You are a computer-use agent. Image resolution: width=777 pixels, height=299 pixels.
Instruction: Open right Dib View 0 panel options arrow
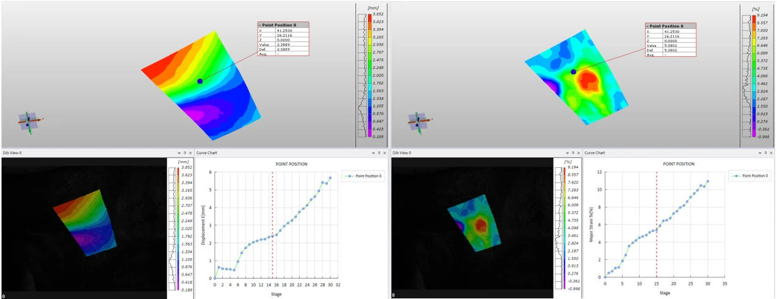tap(568, 153)
